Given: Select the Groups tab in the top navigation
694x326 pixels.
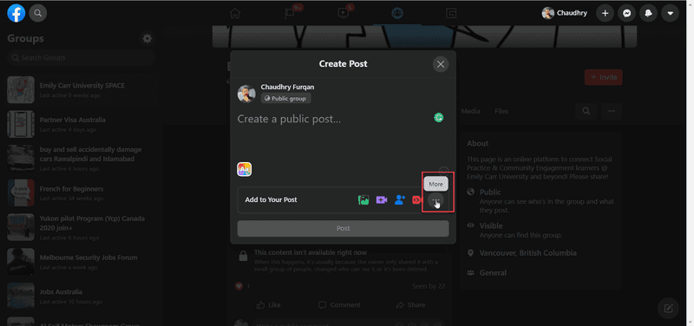Looking at the screenshot, I should tap(397, 13).
